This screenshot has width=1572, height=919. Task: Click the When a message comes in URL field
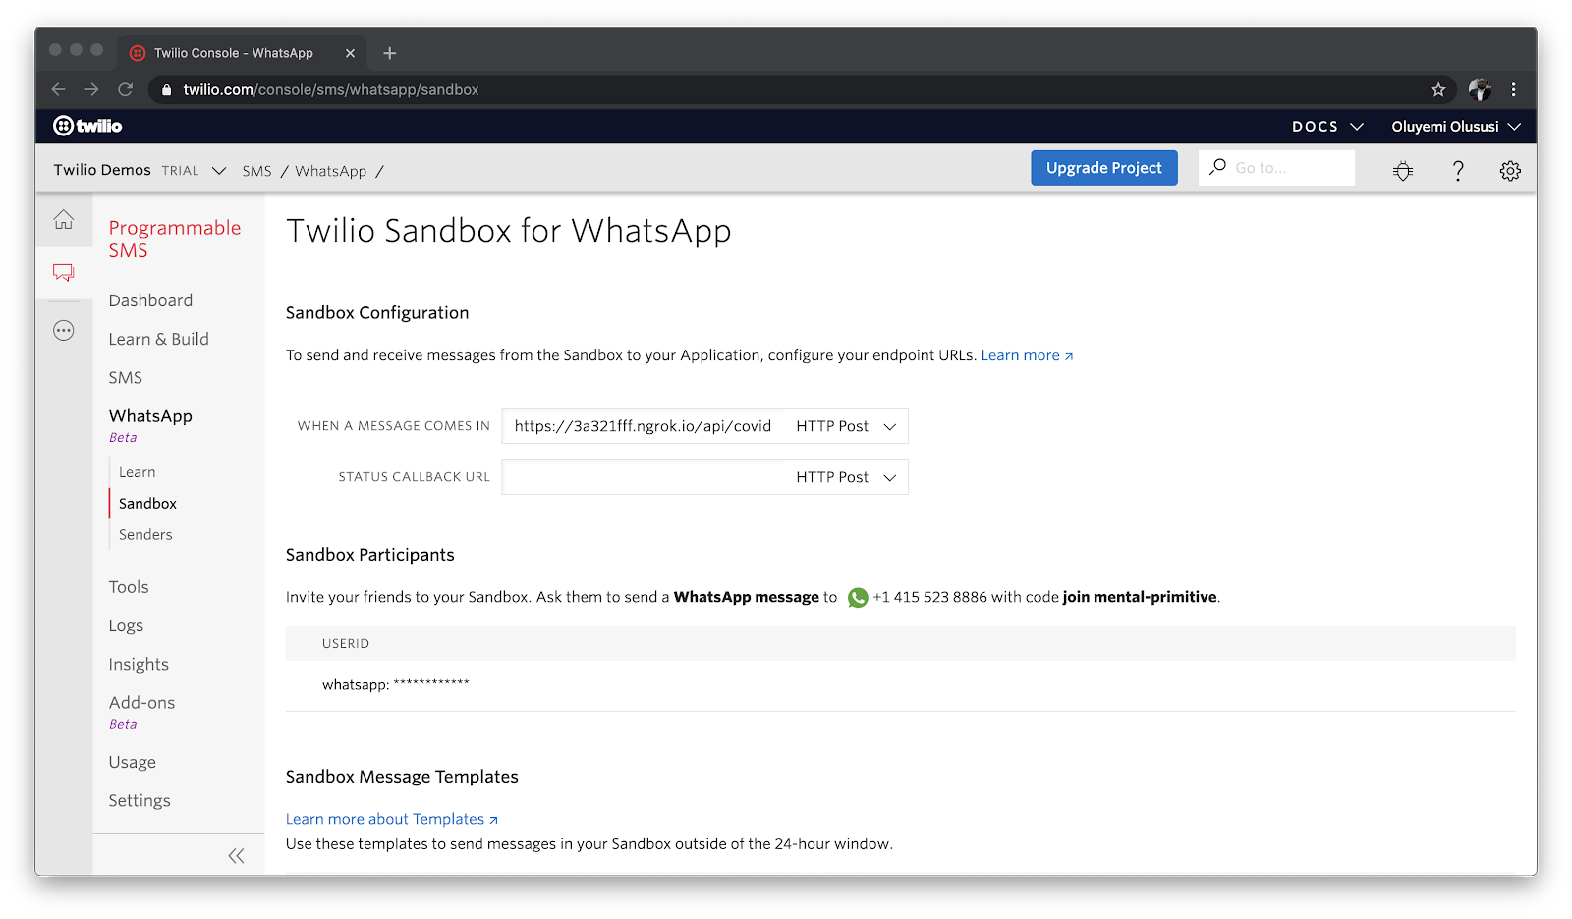[x=643, y=426]
